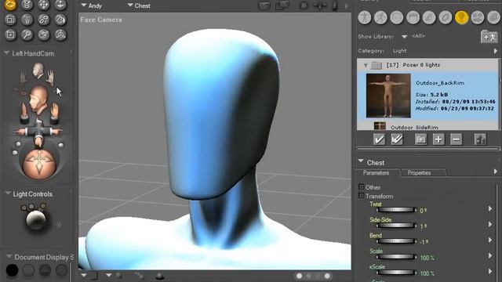Select the Direct Manipulation tool
502x282 pixels.
[60, 34]
